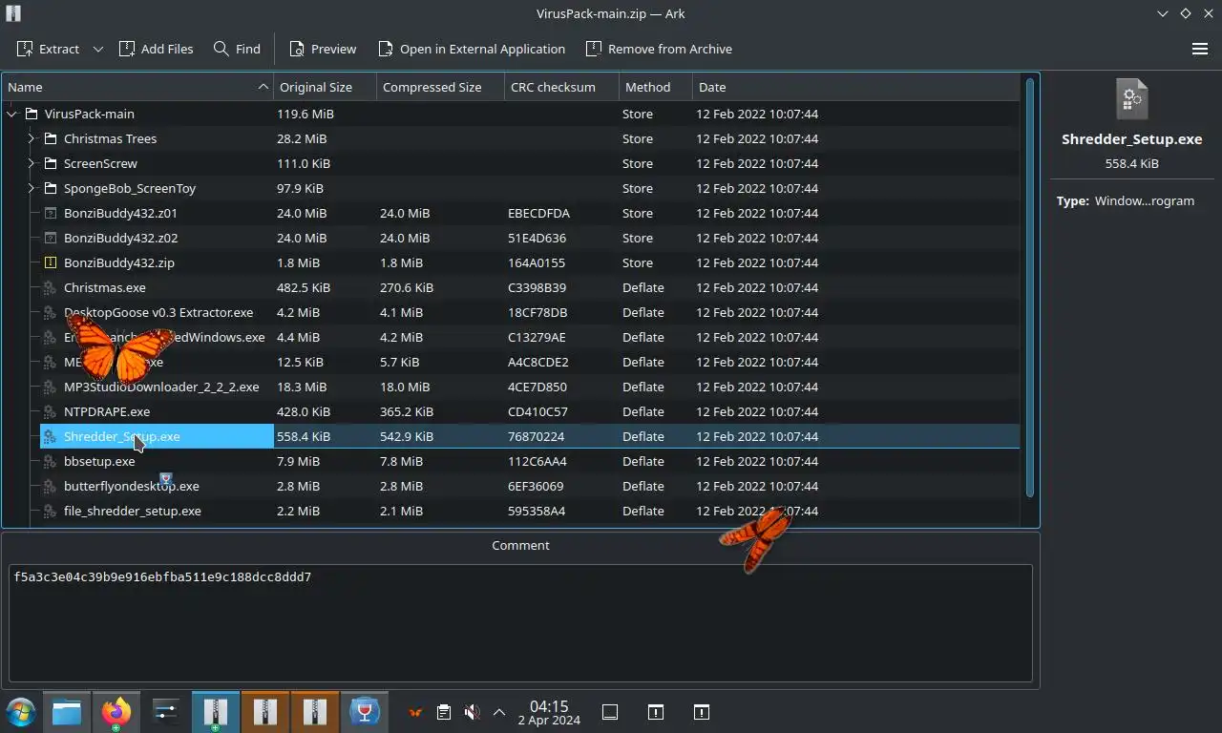Sort by Name column header

[x=137, y=87]
